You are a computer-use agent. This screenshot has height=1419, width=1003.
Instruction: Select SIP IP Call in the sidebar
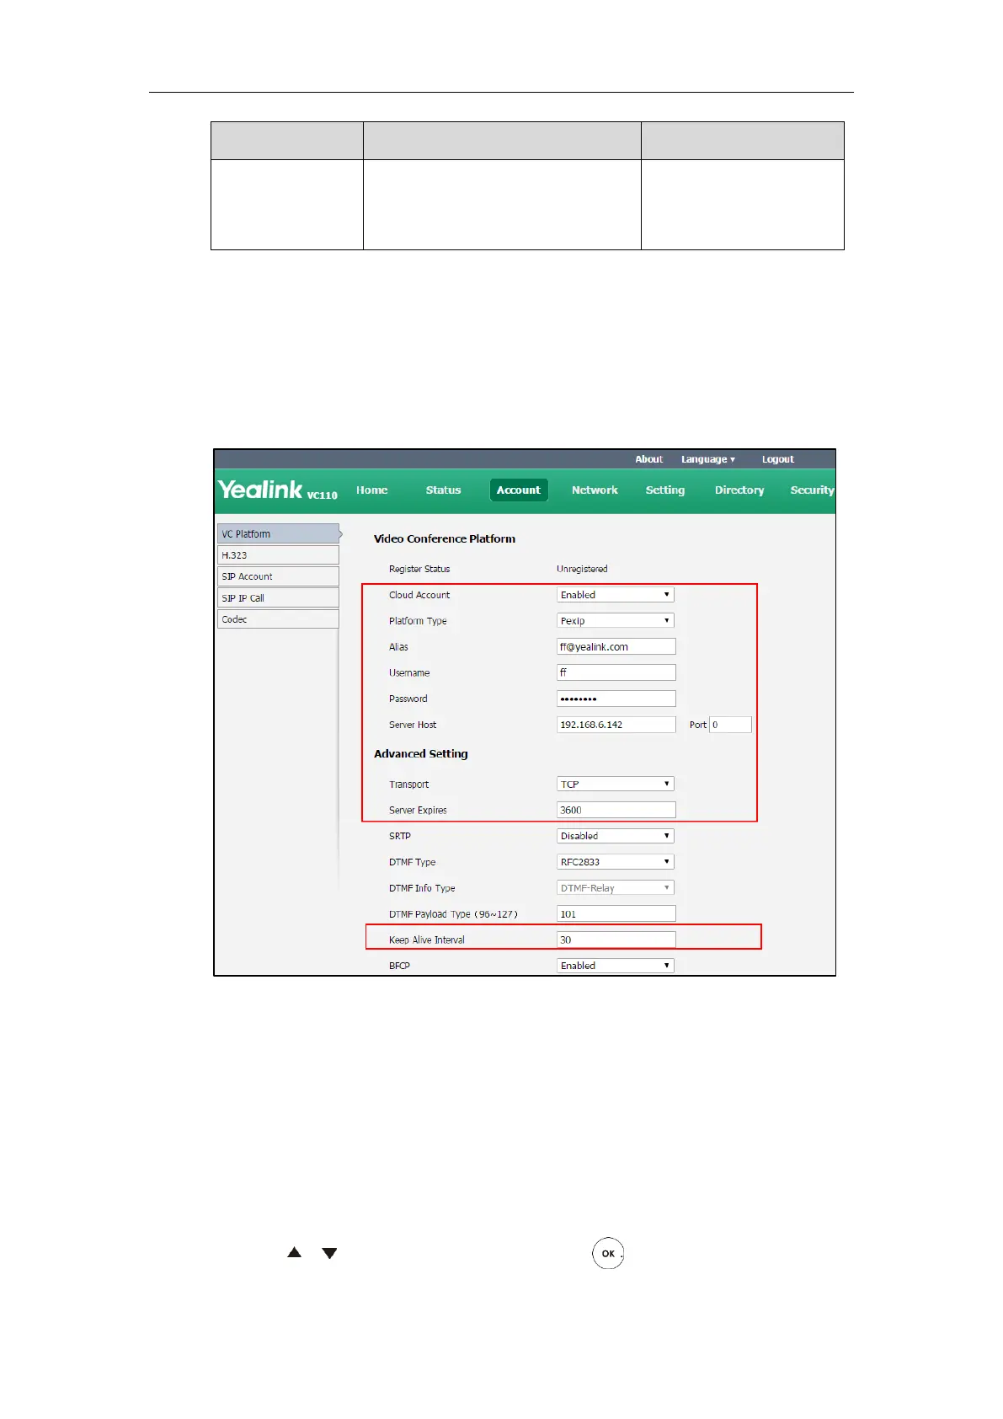click(278, 598)
